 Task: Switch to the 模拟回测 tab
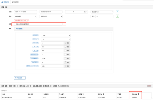coord(15,2)
